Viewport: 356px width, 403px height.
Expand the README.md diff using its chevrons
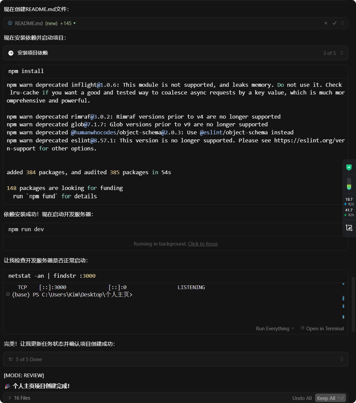(343, 23)
